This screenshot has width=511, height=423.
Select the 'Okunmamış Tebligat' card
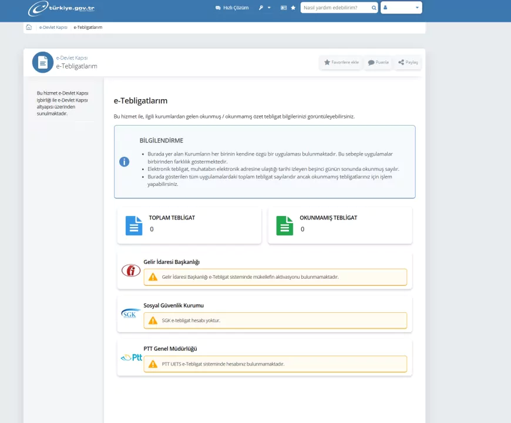tap(340, 225)
